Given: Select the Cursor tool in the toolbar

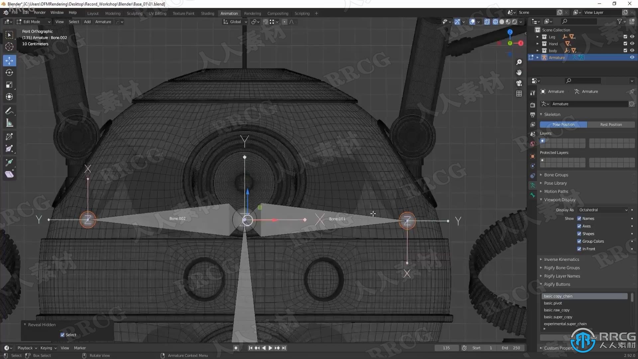Looking at the screenshot, I should pyautogui.click(x=9, y=47).
